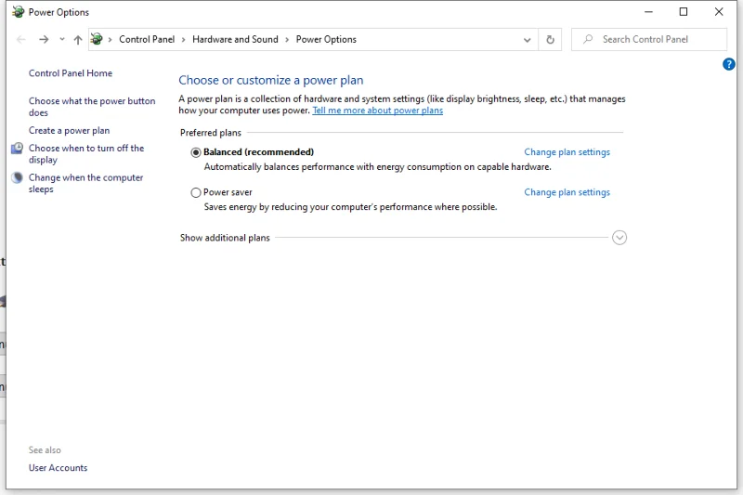Open User Accounts link

pos(58,467)
